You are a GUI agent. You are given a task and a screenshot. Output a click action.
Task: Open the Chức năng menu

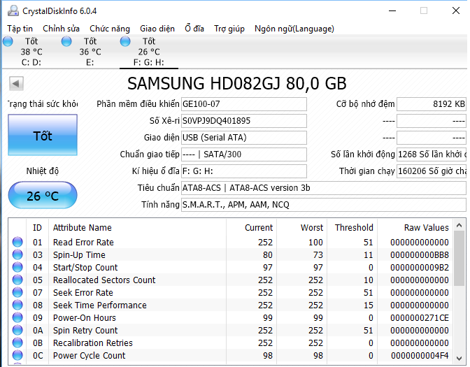[x=110, y=29]
